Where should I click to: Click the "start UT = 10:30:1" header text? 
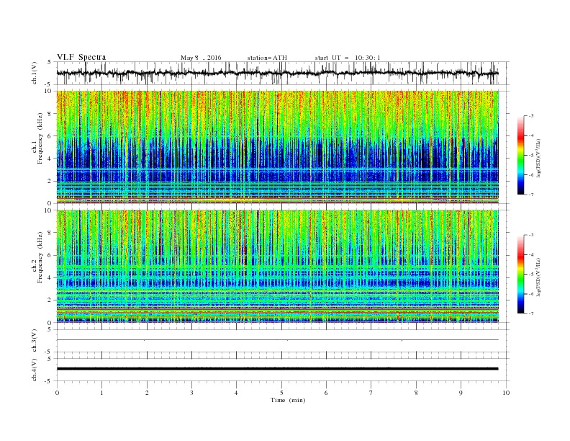(348, 58)
